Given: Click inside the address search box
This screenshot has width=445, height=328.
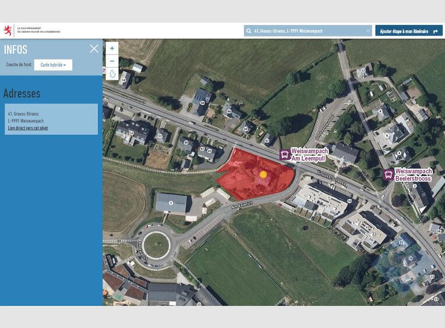Looking at the screenshot, I should click(x=309, y=31).
